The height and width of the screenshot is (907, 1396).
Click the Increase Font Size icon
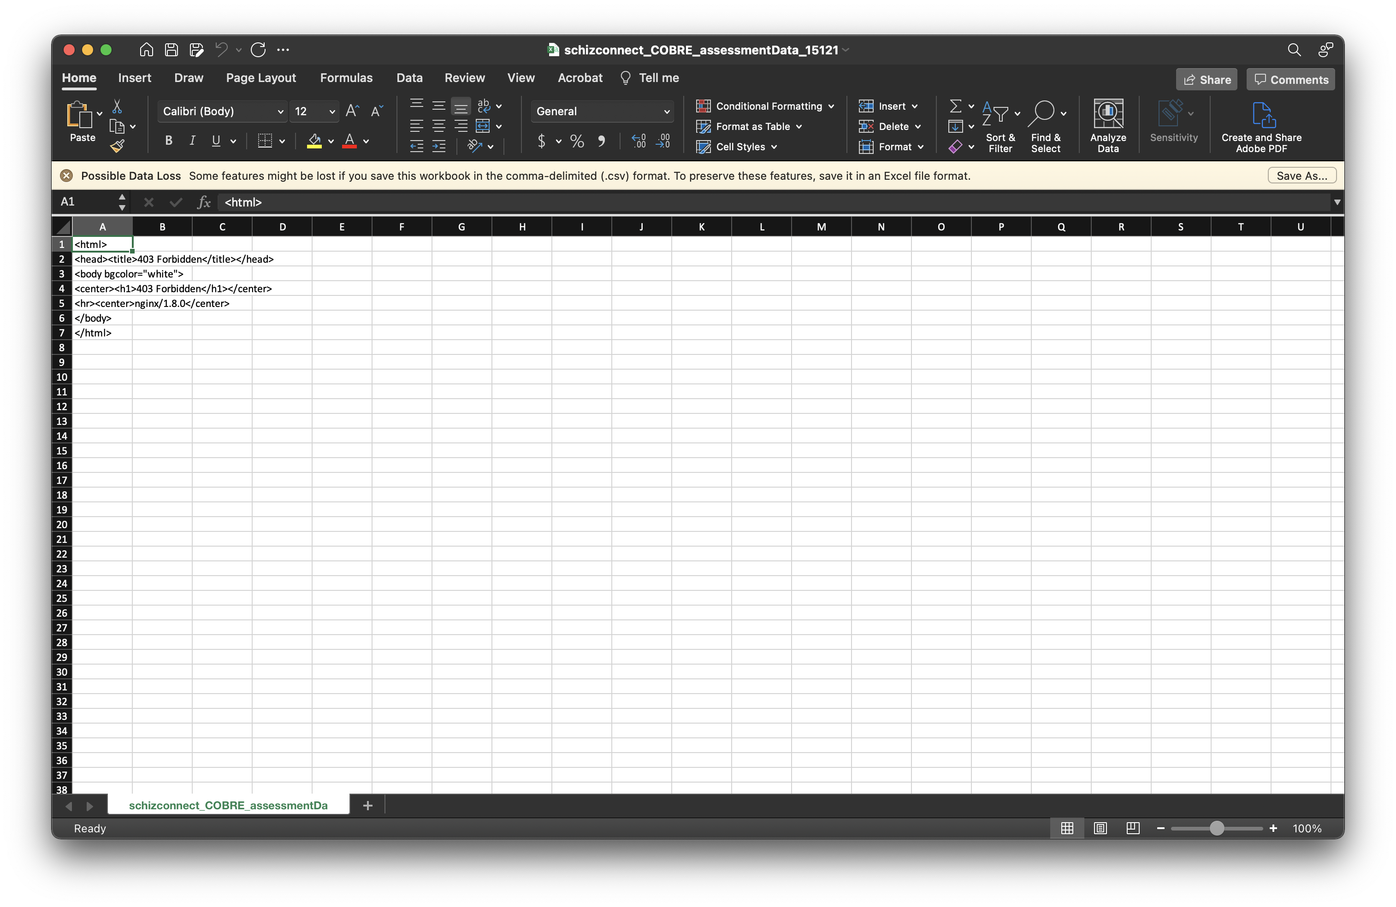[352, 111]
